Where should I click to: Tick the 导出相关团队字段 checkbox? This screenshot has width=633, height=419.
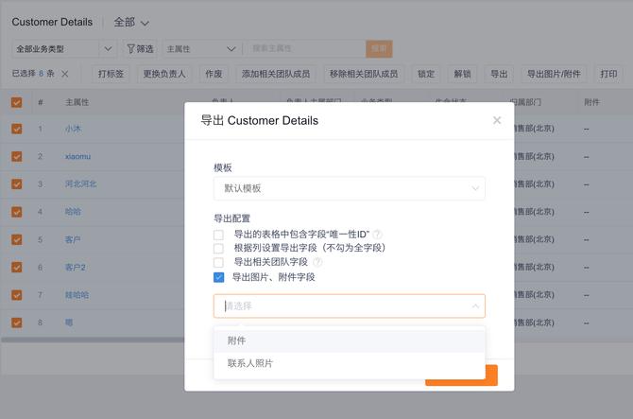click(218, 262)
